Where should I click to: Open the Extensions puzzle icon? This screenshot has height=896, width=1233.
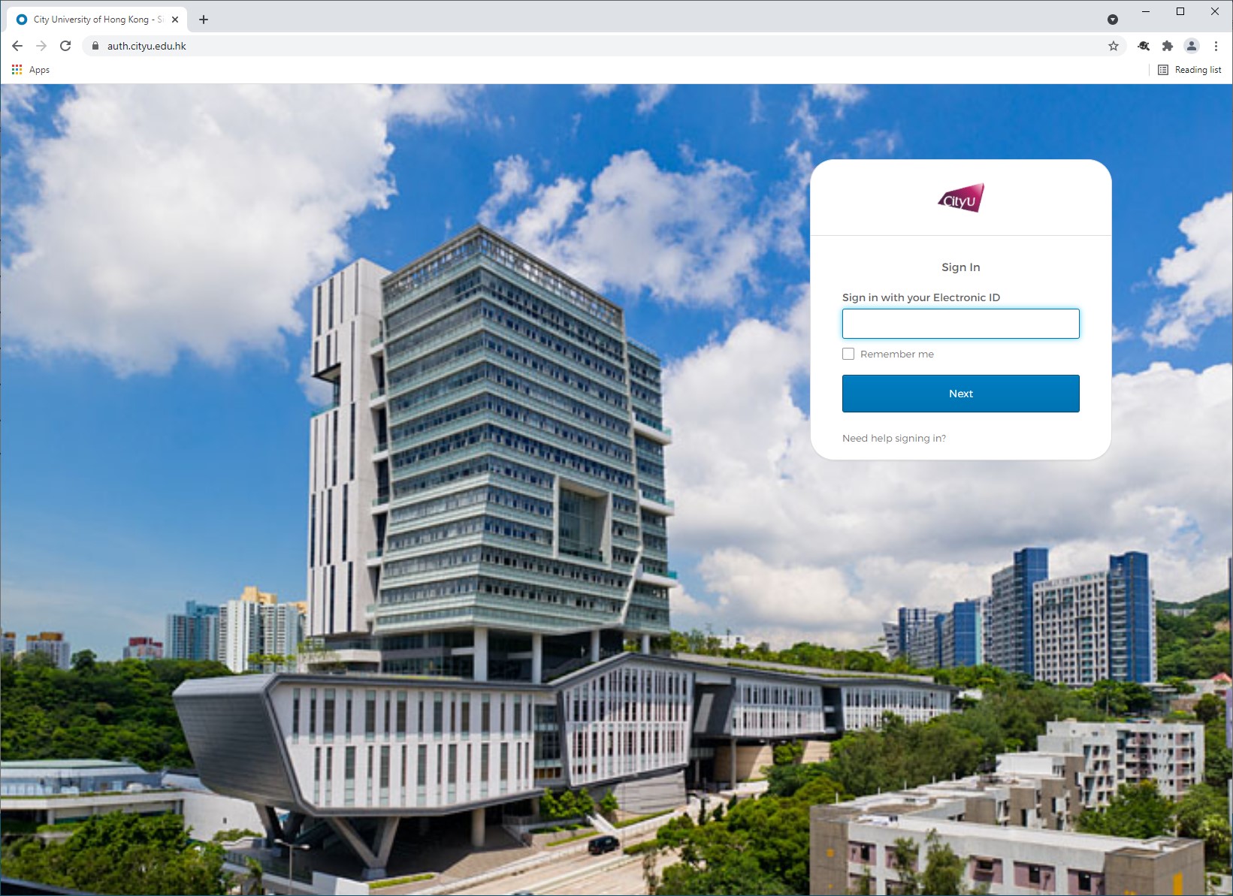[1167, 46]
